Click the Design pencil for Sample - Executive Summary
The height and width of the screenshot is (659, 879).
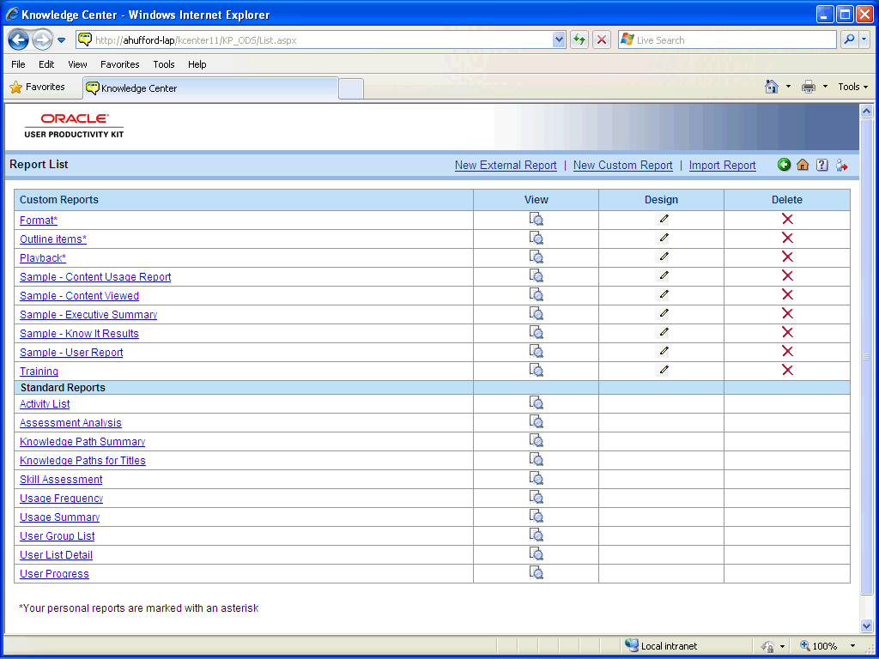[x=664, y=313]
